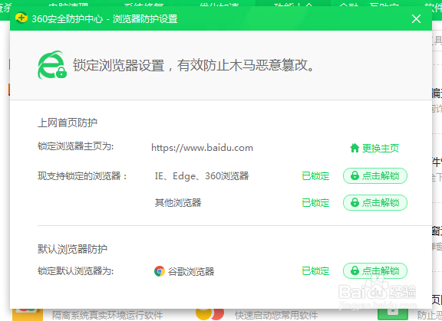
Task: Click the Chrome icon beside 谷歌浏览器
Action: click(160, 271)
